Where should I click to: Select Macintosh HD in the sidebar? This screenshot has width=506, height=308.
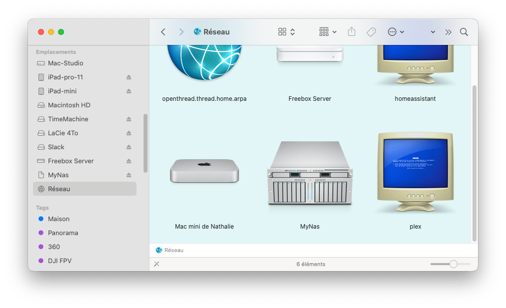point(68,105)
